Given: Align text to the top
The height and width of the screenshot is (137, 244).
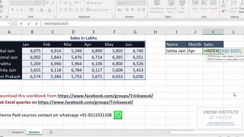Looking at the screenshot, I should coord(61,3).
